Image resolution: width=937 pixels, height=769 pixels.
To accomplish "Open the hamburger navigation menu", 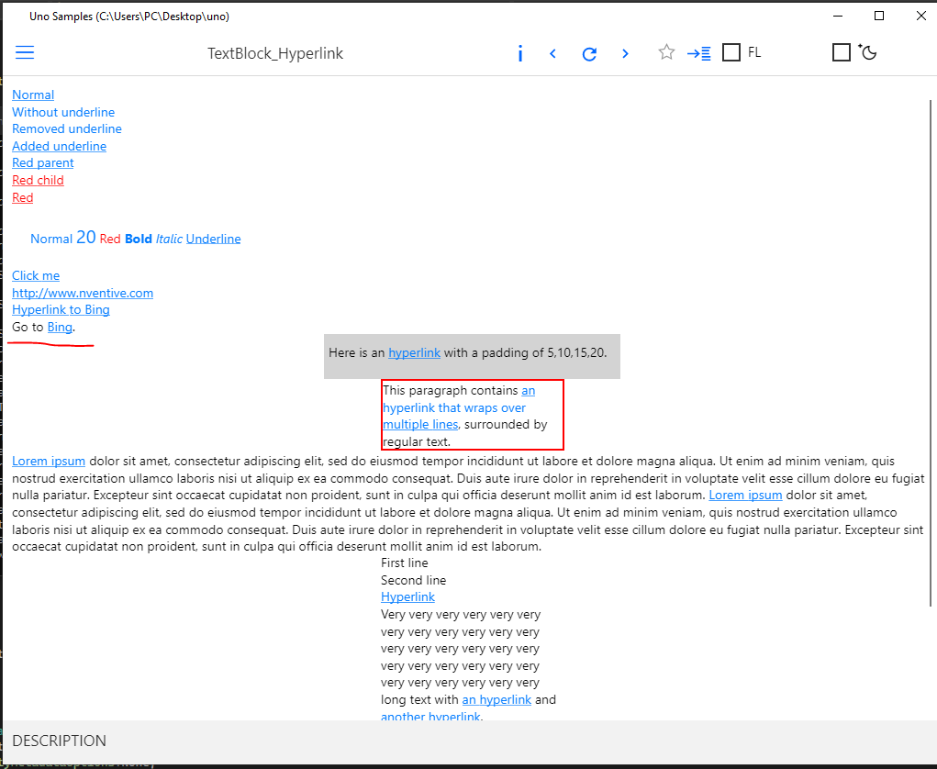I will 25,52.
